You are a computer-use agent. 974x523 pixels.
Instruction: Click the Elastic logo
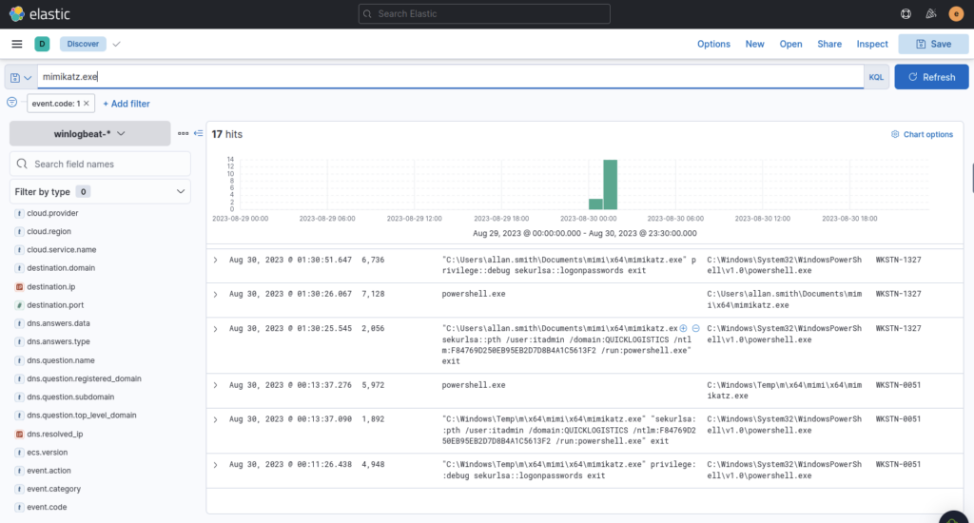(x=40, y=13)
